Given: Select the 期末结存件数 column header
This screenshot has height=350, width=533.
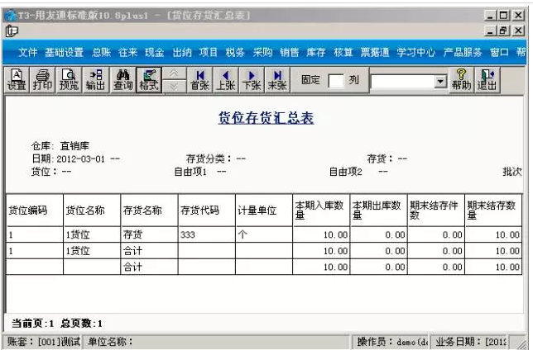Looking at the screenshot, I should point(436,210).
